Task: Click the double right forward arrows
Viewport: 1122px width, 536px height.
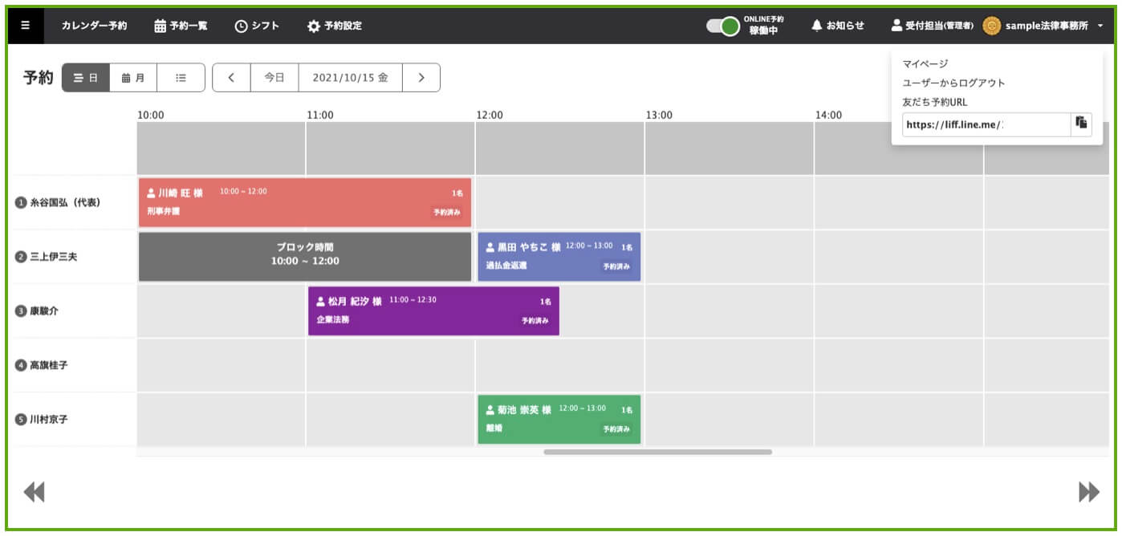Action: click(1088, 491)
